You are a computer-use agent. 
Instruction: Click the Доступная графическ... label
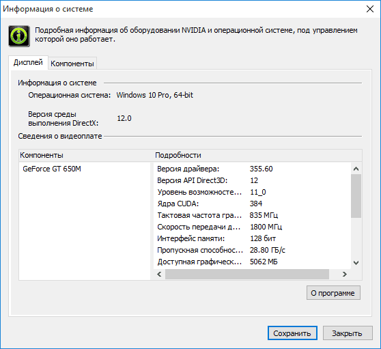[x=199, y=262]
